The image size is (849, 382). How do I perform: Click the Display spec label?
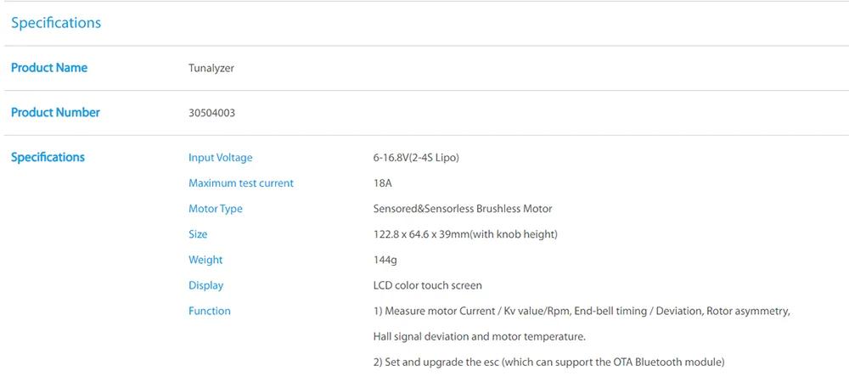pos(205,285)
